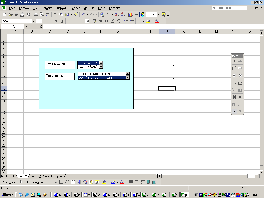Screen dimensions: 264x198
Task: Apply yellow fill color bucket
Action: [148, 21]
